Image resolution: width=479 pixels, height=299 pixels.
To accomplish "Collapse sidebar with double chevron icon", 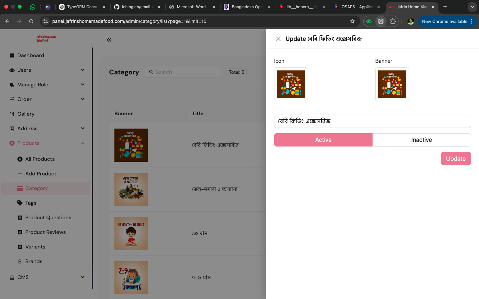I will 109,40.
